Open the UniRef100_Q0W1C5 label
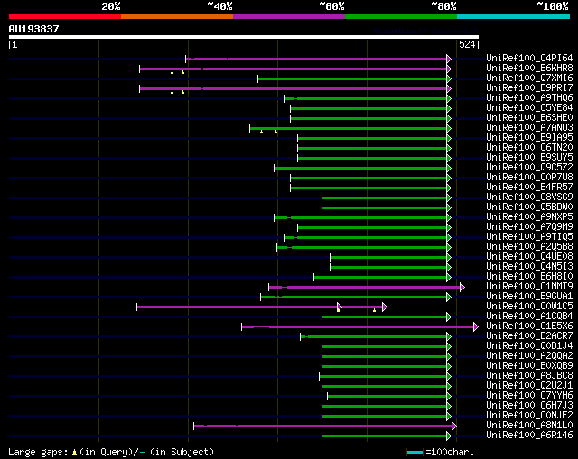Screen dimensions: 578x459 tap(529, 307)
